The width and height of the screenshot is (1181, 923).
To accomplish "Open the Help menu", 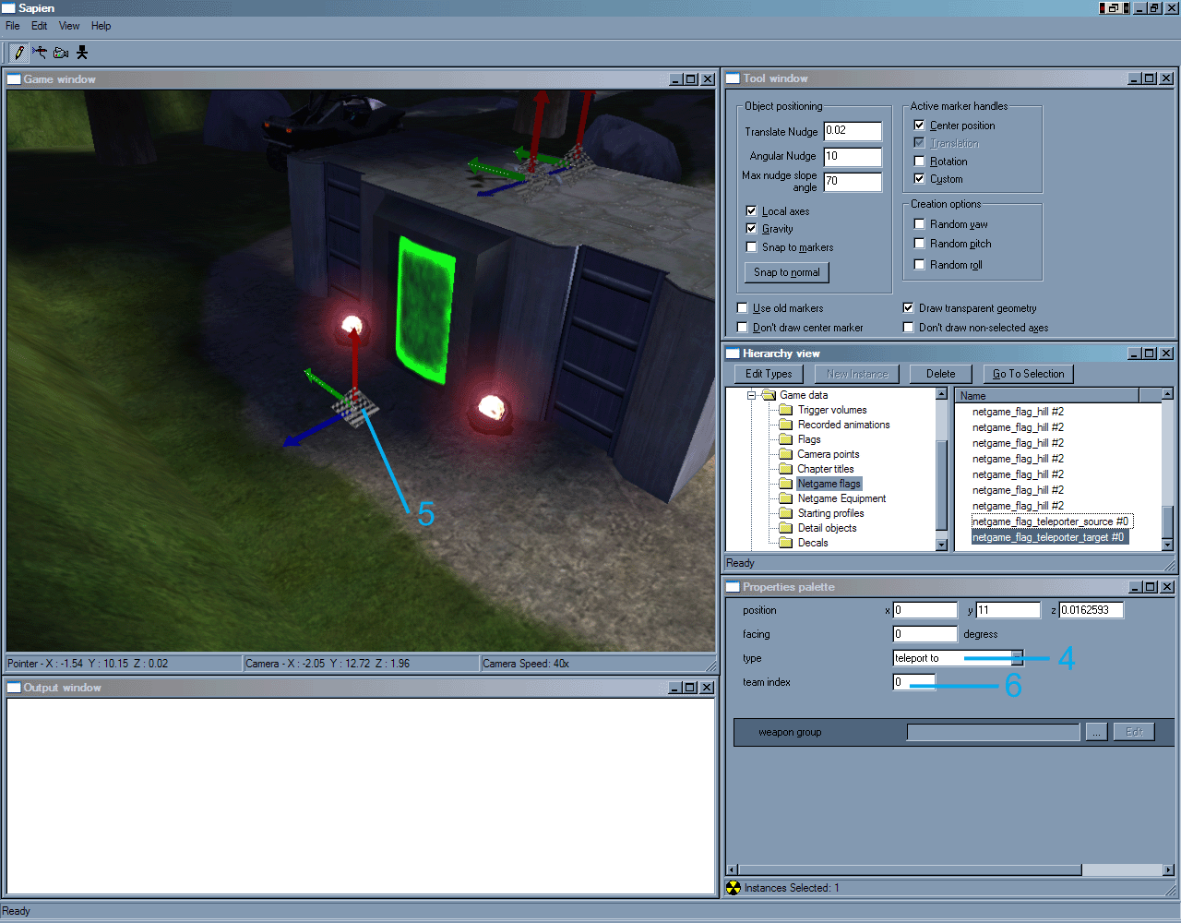I will point(101,26).
